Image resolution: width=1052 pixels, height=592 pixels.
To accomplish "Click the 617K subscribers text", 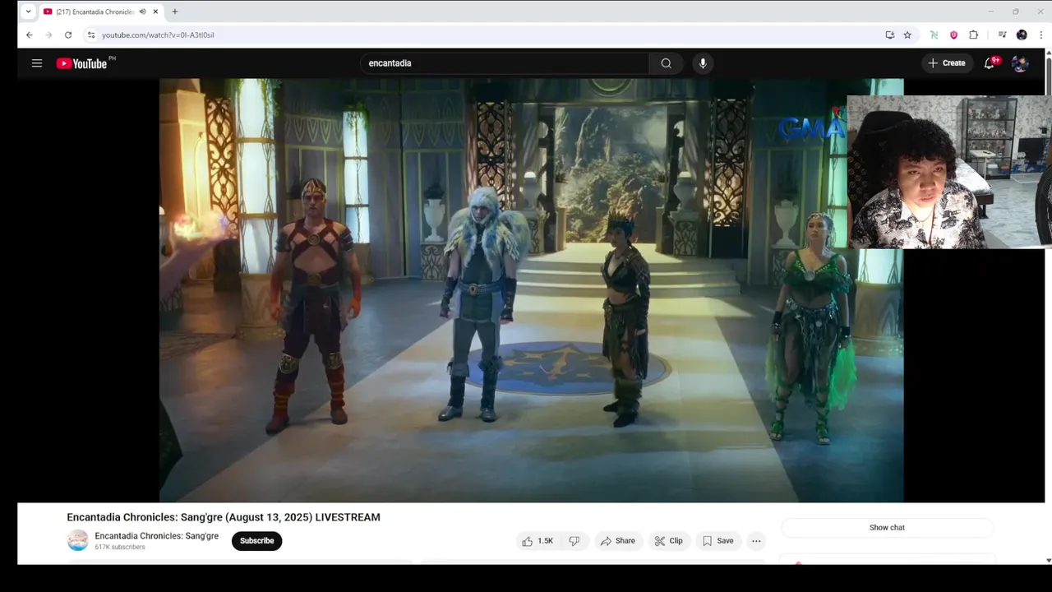I will point(120,548).
